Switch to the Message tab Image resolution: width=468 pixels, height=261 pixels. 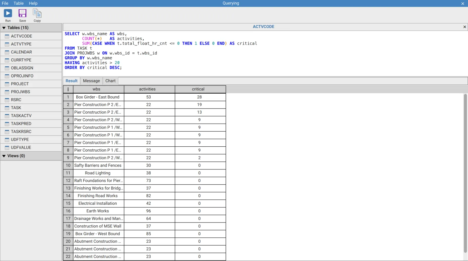[x=92, y=81]
